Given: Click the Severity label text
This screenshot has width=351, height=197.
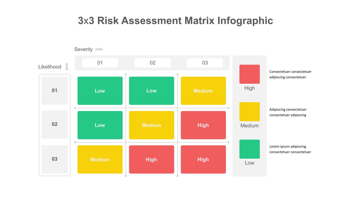Looking at the screenshot, I should [x=83, y=49].
